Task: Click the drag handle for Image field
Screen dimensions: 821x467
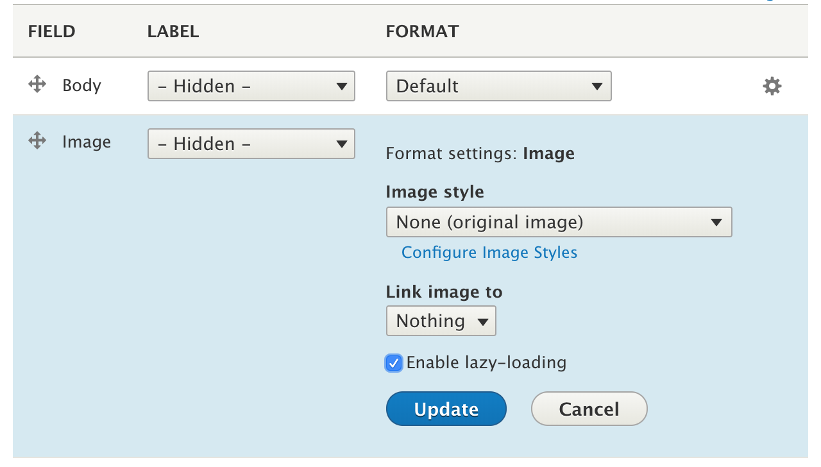Action: pyautogui.click(x=37, y=140)
